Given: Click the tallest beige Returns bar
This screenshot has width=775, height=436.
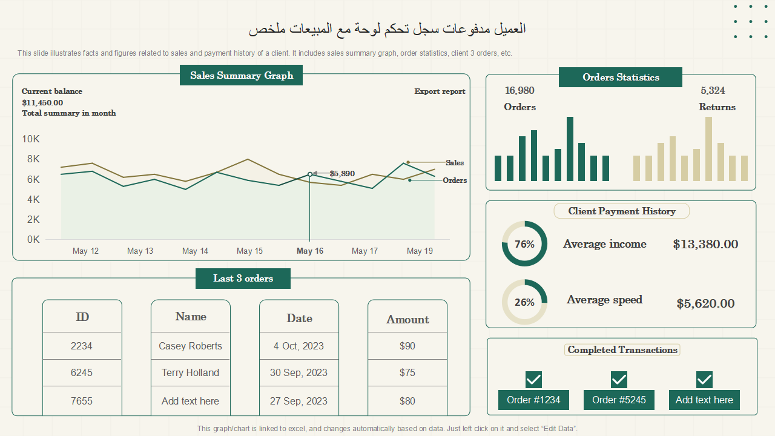Looking at the screenshot, I should click(708, 149).
